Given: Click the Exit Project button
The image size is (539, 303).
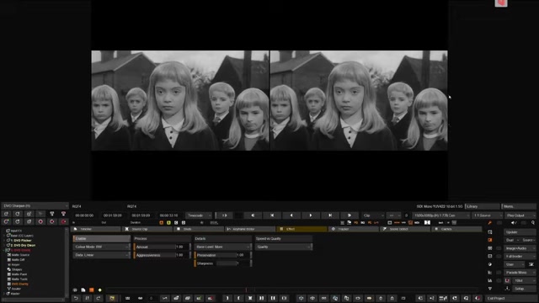Looking at the screenshot, I should pyautogui.click(x=510, y=298).
